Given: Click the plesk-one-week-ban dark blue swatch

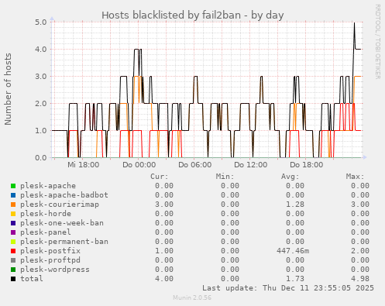Looking at the screenshot, I should [13, 223].
